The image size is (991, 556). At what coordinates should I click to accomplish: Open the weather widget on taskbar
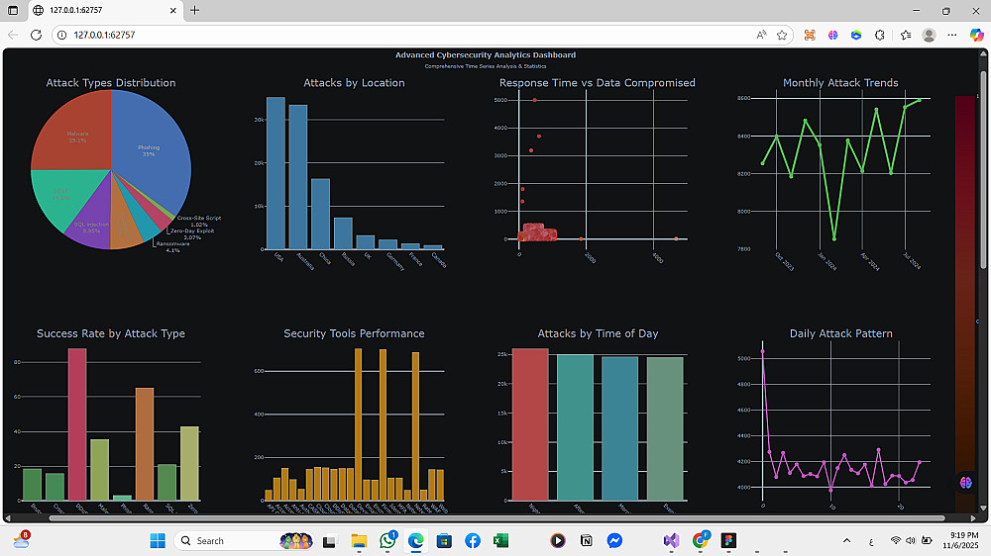(22, 540)
